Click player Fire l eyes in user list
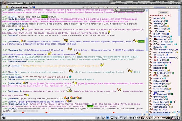Image resolution: width=182 pixels, height=121 pixels. pos(159,91)
